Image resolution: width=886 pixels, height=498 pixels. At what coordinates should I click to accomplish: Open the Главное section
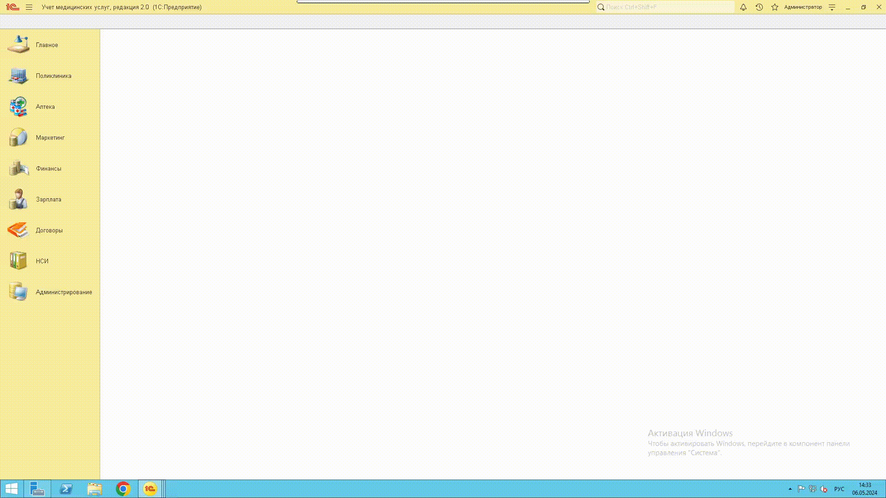(47, 45)
